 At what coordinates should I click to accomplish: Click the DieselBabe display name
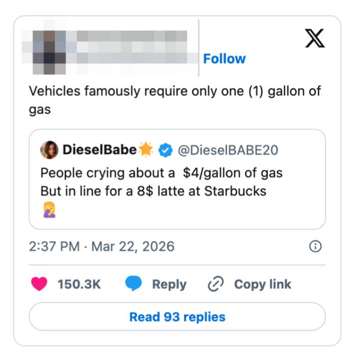(99, 150)
